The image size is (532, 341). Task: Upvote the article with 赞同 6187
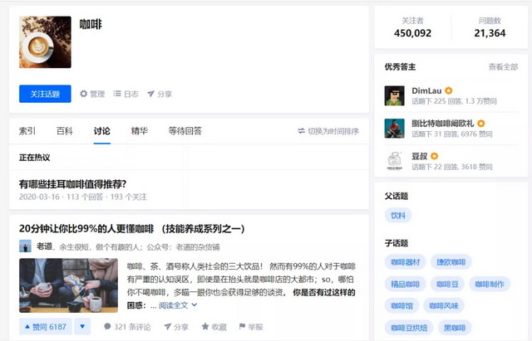point(45,327)
